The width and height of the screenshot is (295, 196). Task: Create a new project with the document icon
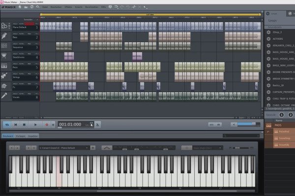(20, 7)
